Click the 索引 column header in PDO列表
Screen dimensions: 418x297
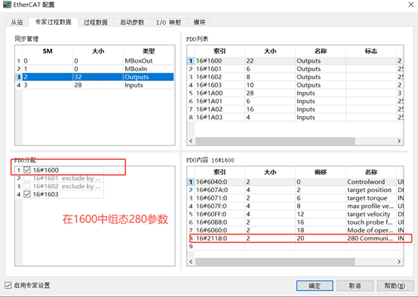click(220, 51)
